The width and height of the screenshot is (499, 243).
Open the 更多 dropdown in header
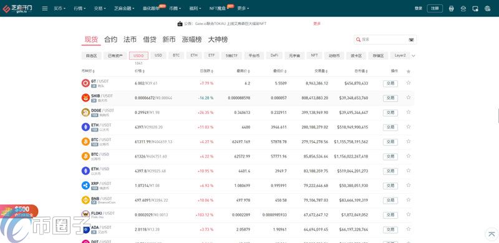click(243, 9)
